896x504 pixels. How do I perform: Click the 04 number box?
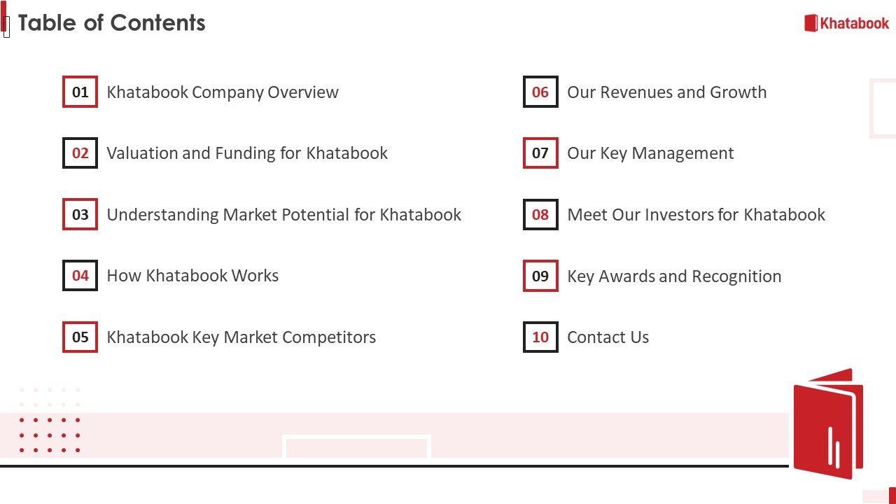80,276
